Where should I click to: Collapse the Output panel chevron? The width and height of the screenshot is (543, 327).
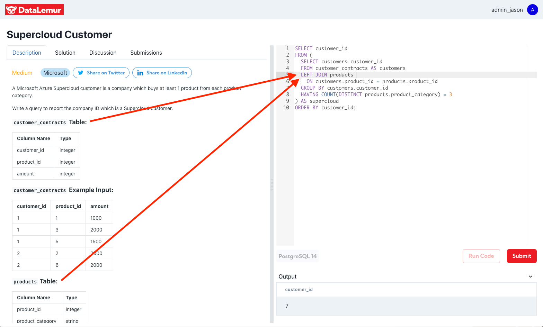coord(531,276)
